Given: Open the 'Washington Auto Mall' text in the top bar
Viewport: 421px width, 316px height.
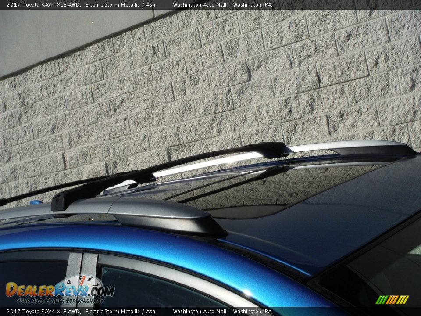Looking at the screenshot, I should pos(200,5).
